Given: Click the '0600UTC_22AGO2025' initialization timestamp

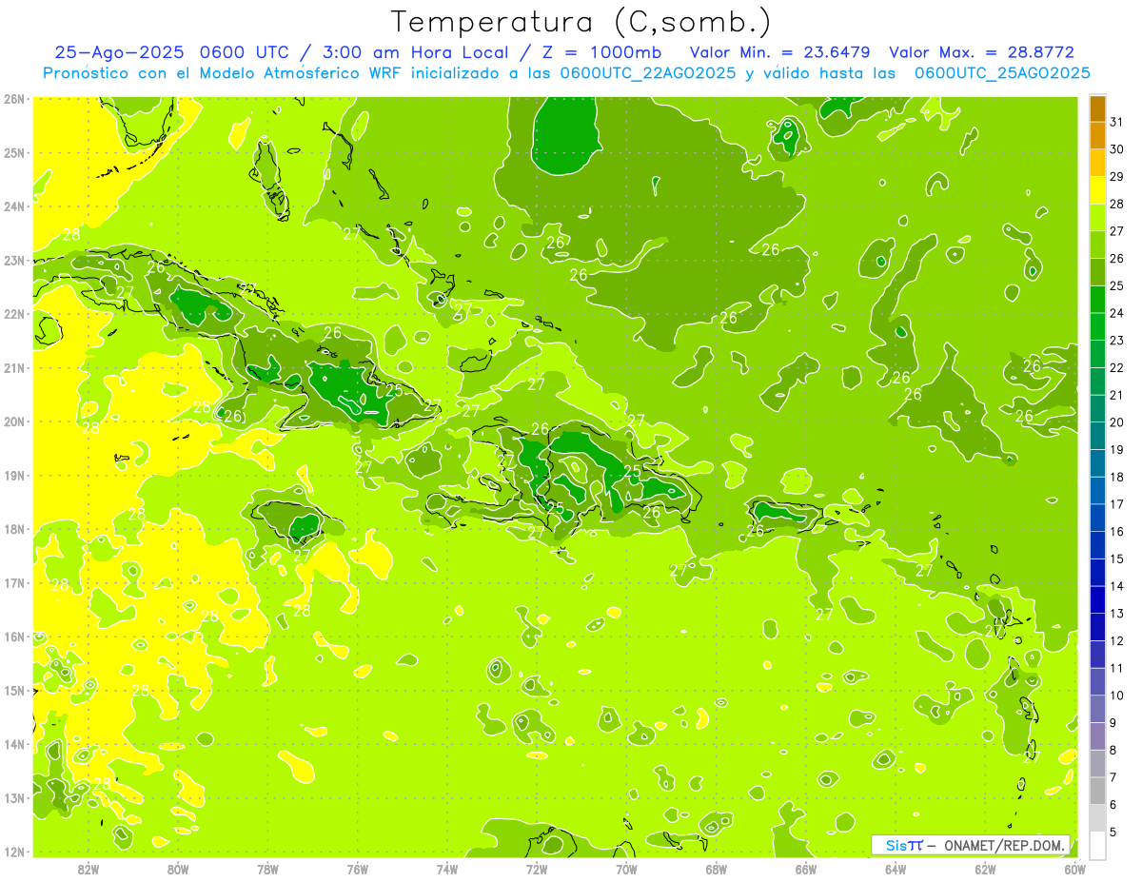Looking at the screenshot, I should click(x=648, y=73).
